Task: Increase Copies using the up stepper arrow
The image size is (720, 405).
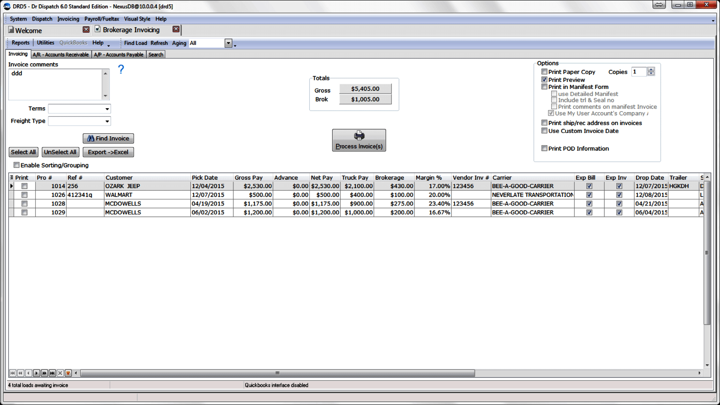Action: (651, 69)
